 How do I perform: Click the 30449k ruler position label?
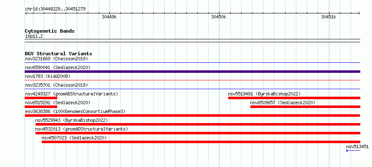[x=109, y=17]
